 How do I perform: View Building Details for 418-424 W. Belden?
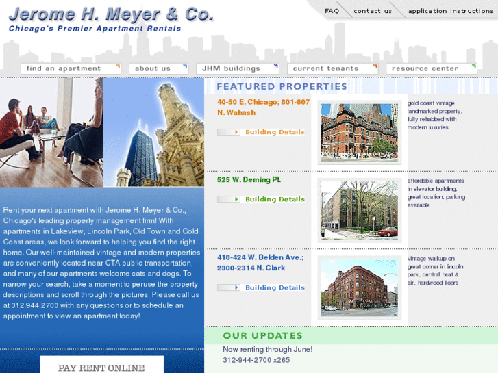[x=275, y=287]
